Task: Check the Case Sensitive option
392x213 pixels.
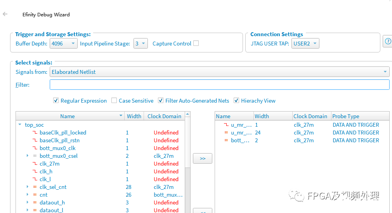Action: [x=114, y=101]
